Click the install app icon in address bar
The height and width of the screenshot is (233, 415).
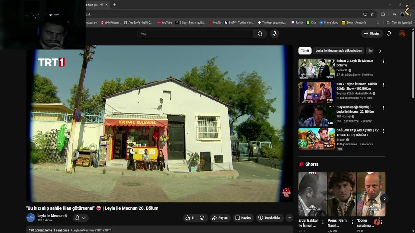click(x=365, y=14)
